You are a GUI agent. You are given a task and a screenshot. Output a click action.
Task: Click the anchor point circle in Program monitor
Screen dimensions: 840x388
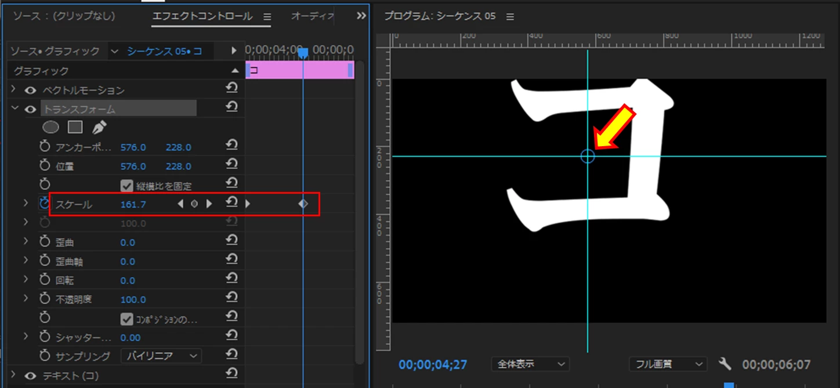click(588, 156)
